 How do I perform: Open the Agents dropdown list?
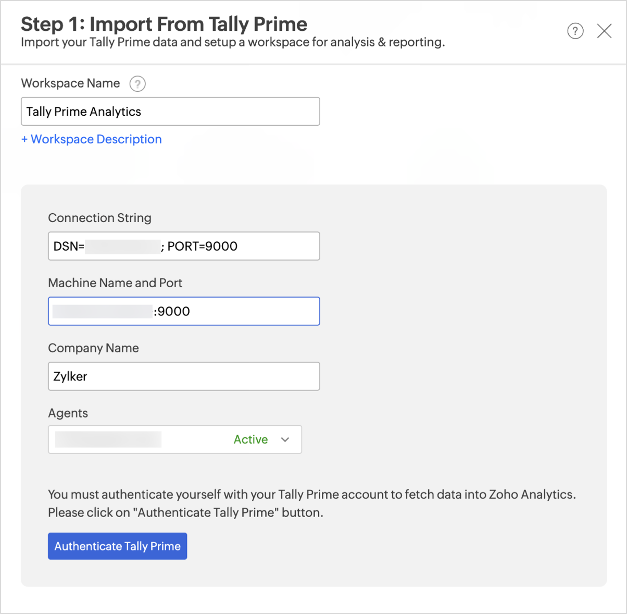(174, 439)
